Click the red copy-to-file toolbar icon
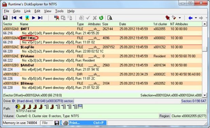The height and width of the screenshot is (128, 210). 56,18
